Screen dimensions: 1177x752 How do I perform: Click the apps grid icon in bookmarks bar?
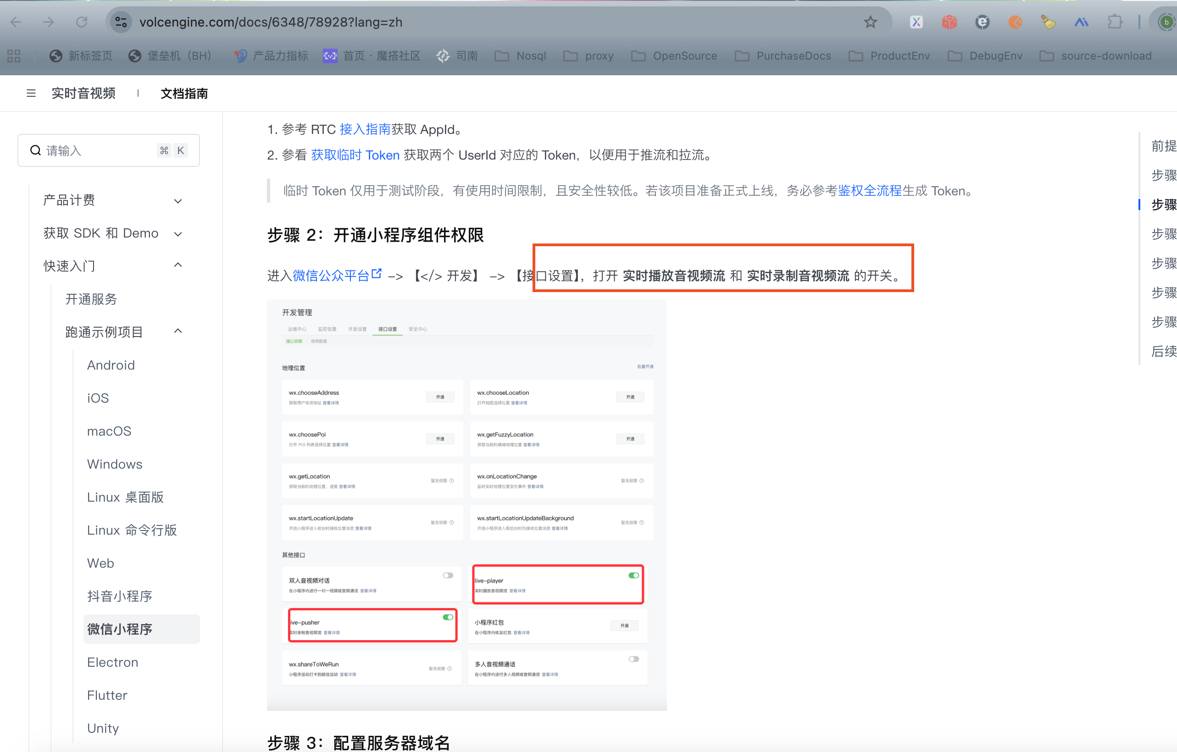coord(14,55)
